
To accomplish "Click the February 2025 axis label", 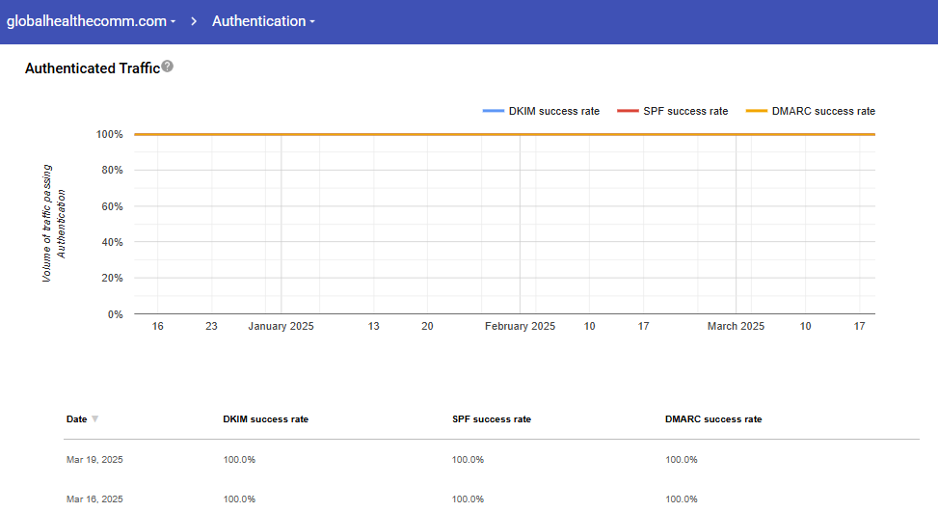I will click(520, 327).
